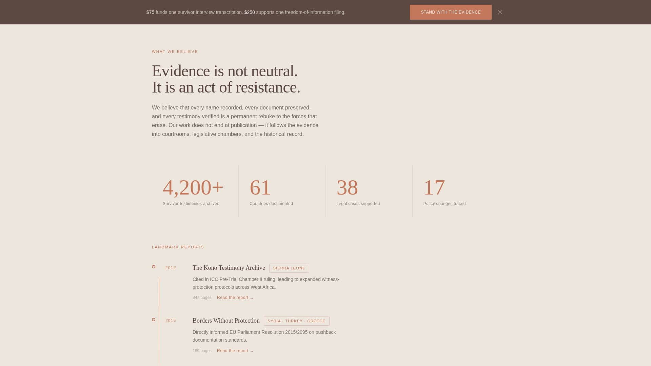
Task: Click the 4,200+ survivor testimonies figure
Action: point(193,187)
